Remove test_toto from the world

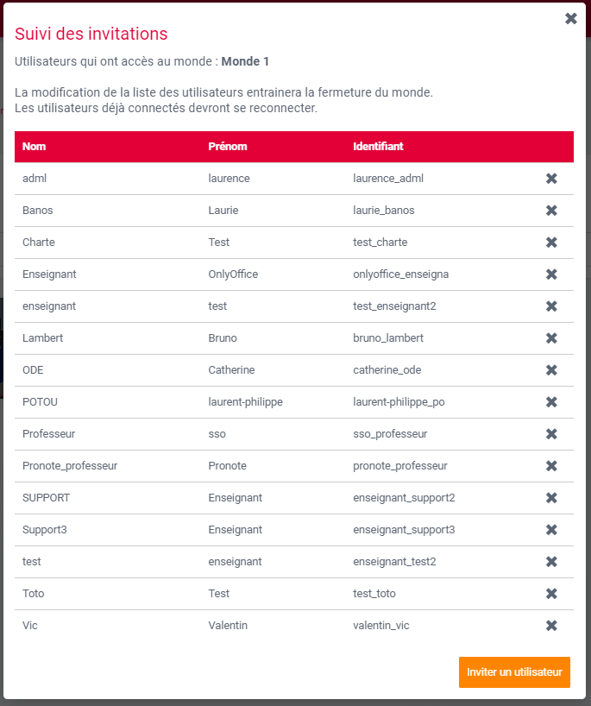point(551,594)
